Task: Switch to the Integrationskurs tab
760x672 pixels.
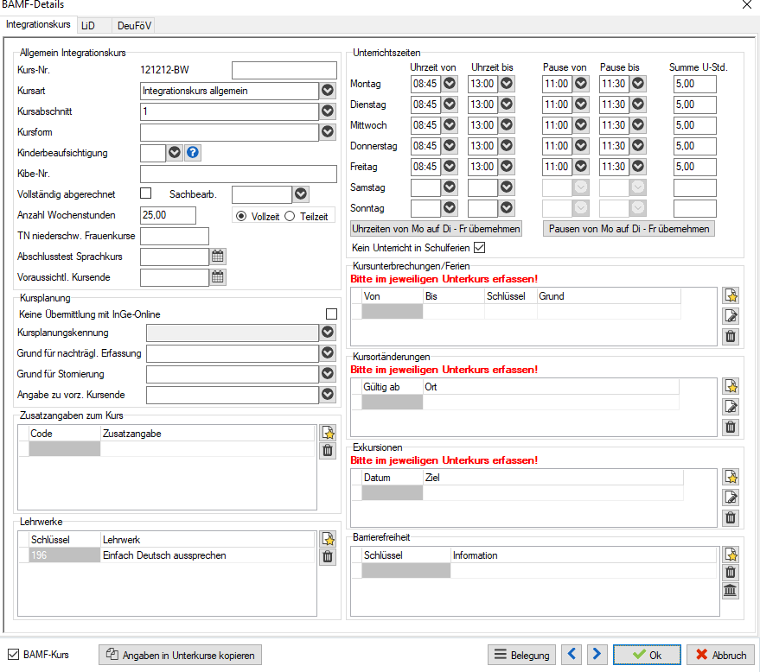Action: point(38,24)
